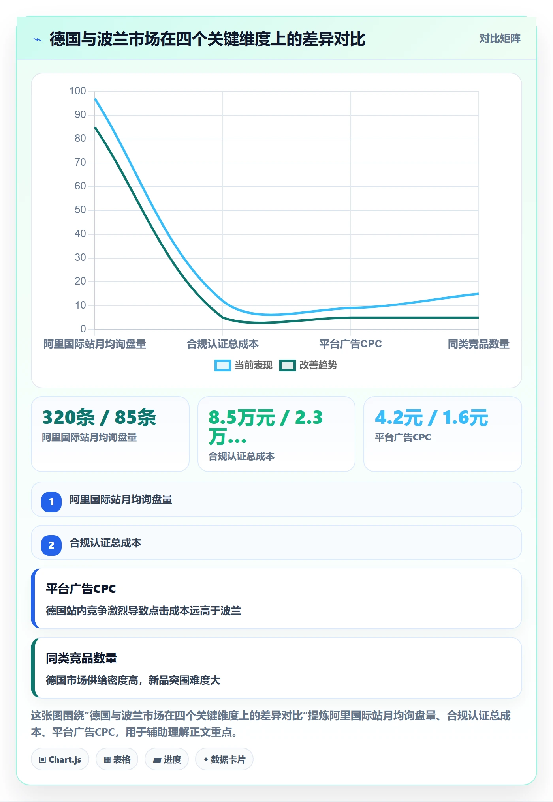This screenshot has width=553, height=802.
Task: Click the y-axis tick label 100
Action: click(77, 91)
